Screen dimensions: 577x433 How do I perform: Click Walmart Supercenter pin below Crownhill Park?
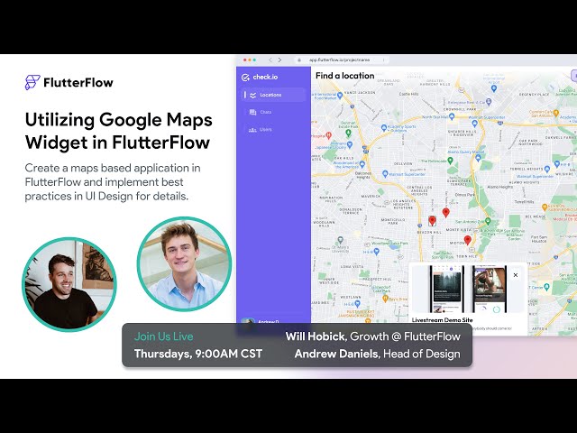click(x=475, y=124)
